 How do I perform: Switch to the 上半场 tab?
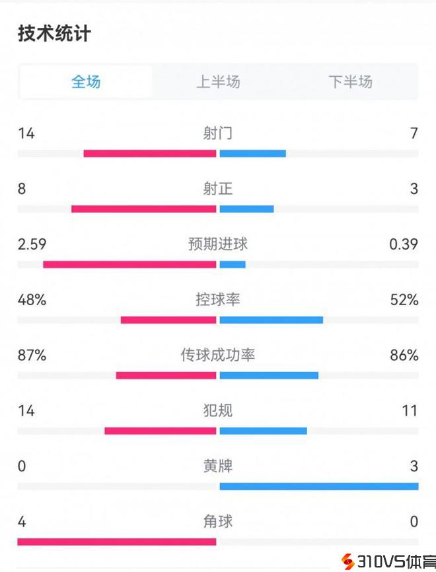pyautogui.click(x=218, y=82)
